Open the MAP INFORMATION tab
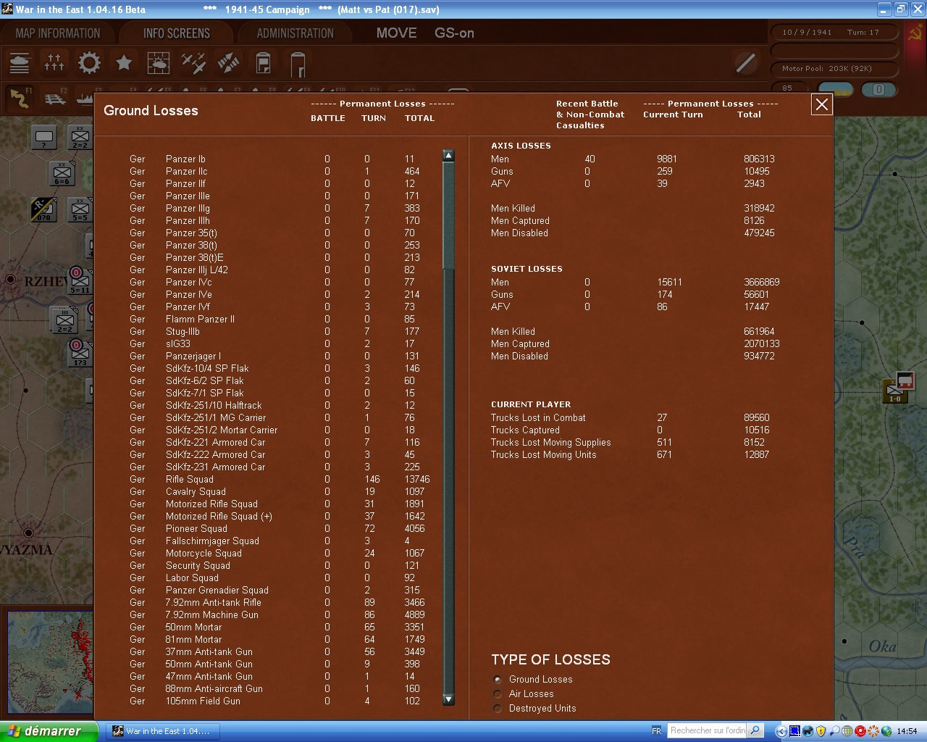The height and width of the screenshot is (742, 927). click(x=58, y=33)
